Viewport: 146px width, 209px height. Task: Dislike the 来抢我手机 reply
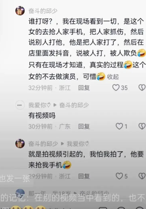pyautogui.click(x=142, y=176)
